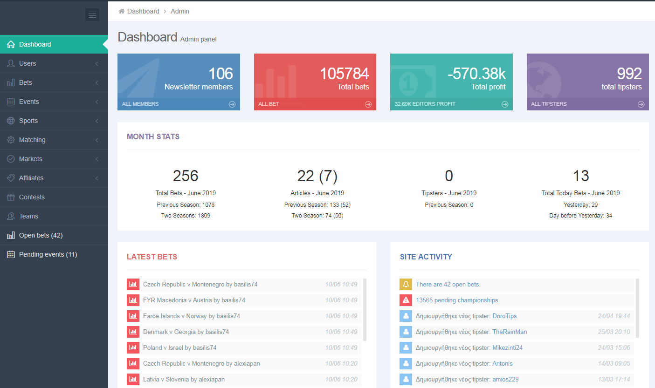Toggle the sidebar hamburger menu button

[x=92, y=14]
